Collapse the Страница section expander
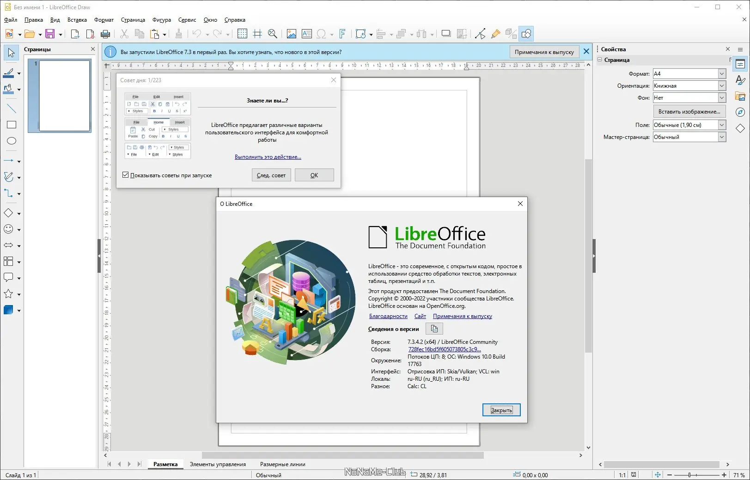The height and width of the screenshot is (480, 750). [600, 60]
